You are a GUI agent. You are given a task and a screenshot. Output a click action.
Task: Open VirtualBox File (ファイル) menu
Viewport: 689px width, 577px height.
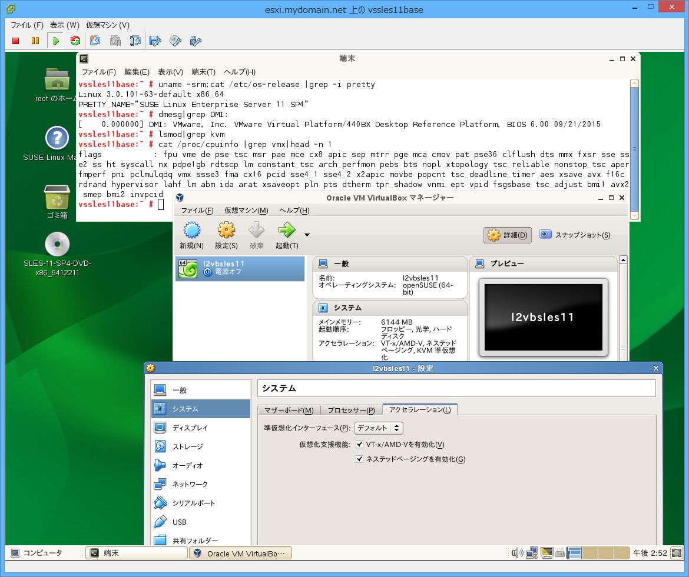pyautogui.click(x=197, y=210)
